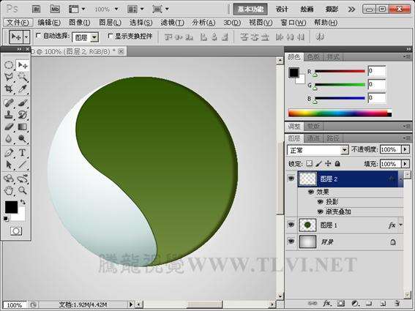Select the Crop tool
Screen dimensions: 415x311
(9, 89)
